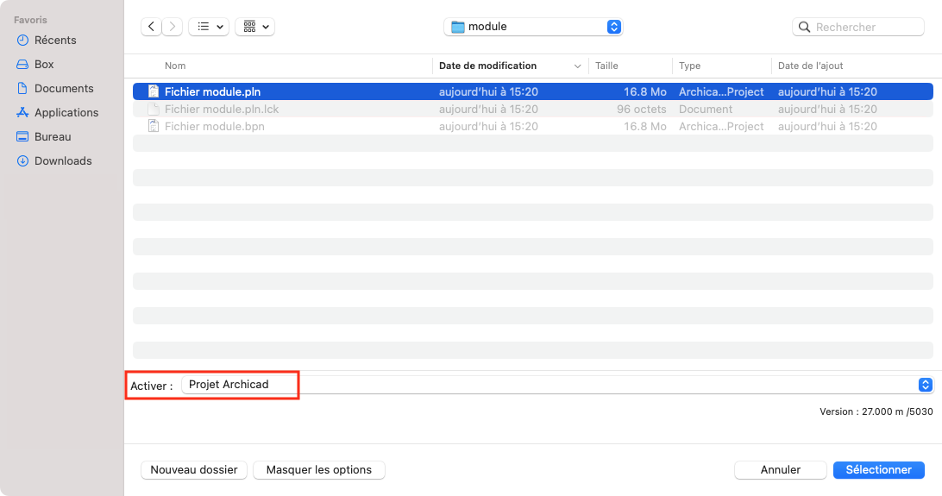The width and height of the screenshot is (942, 496).
Task: Sort by Date de l'ajout column
Action: tap(810, 66)
